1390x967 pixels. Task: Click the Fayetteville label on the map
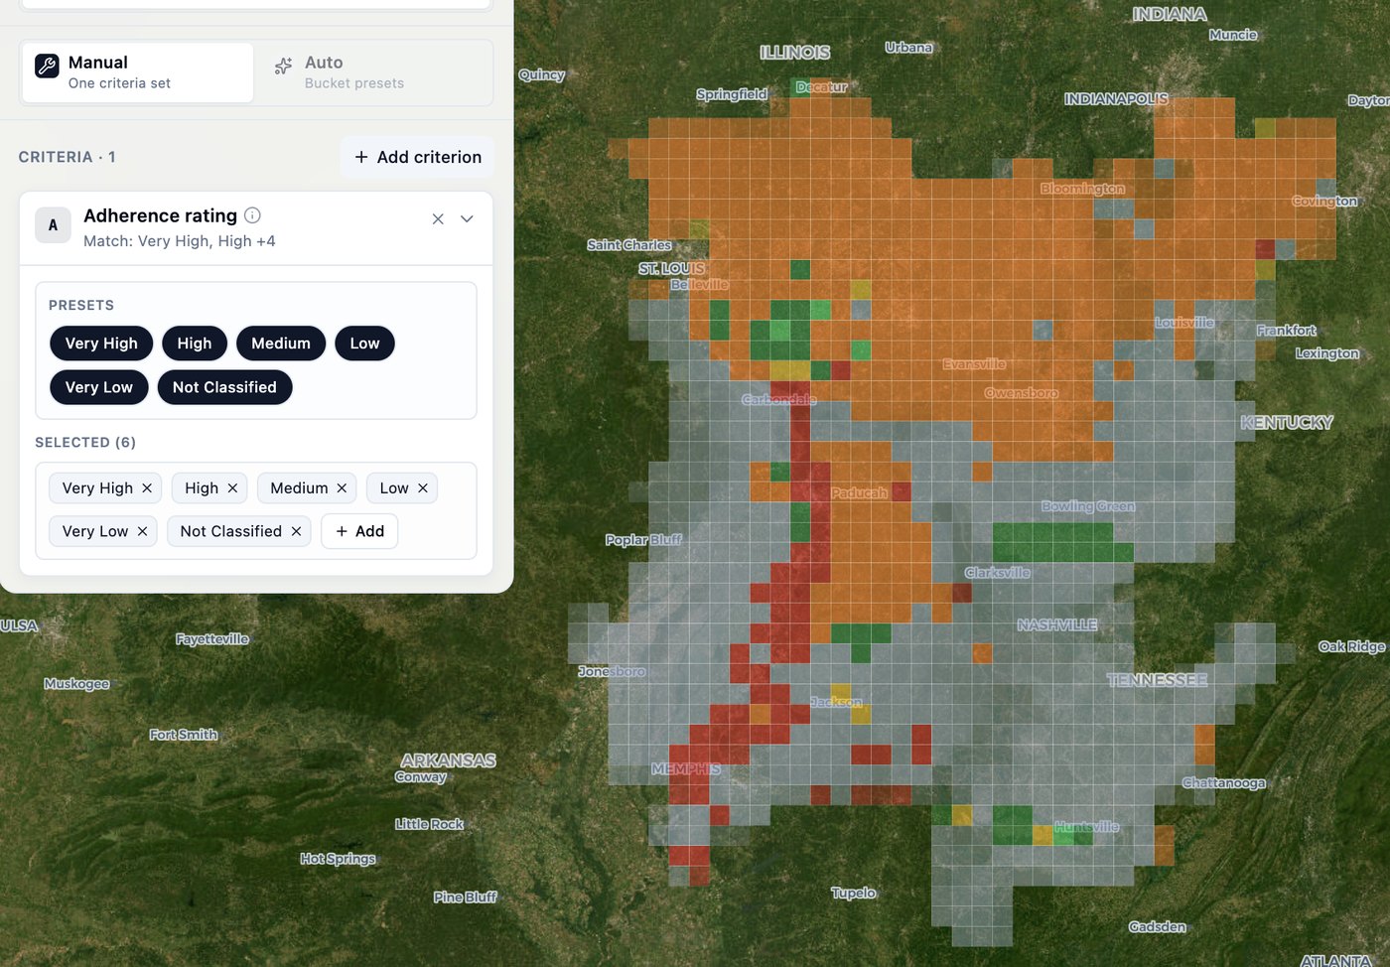pyautogui.click(x=212, y=638)
